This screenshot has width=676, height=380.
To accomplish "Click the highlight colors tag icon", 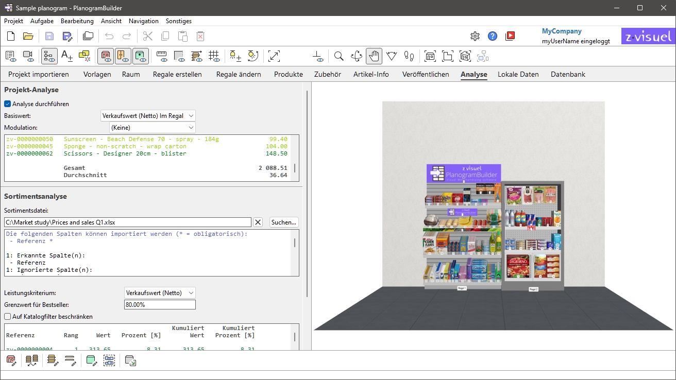I will point(84,56).
